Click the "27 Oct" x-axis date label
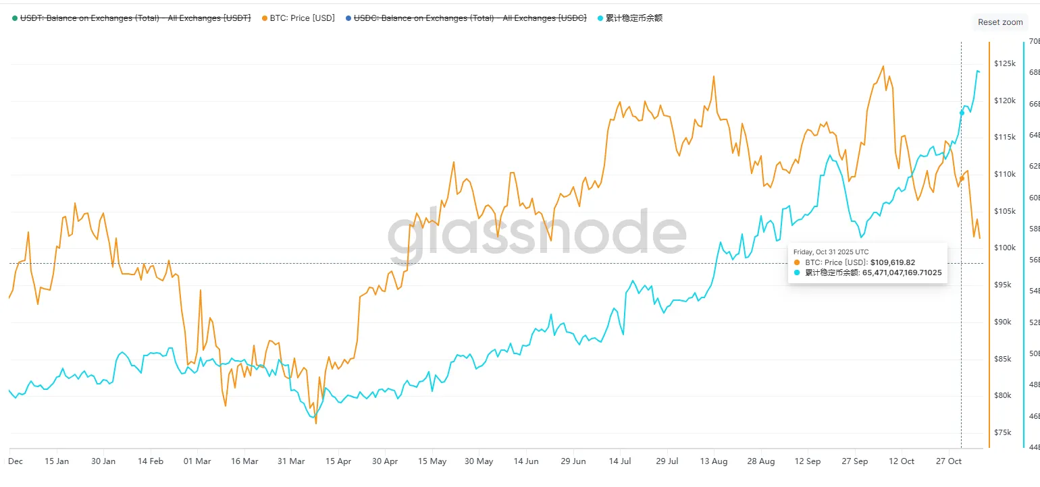The width and height of the screenshot is (1040, 487). pyautogui.click(x=949, y=461)
